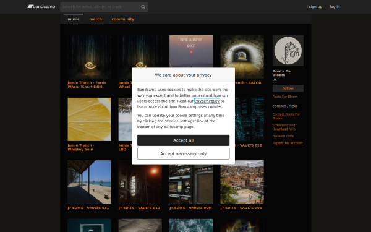Open the JT EDITS - VAULTS 011 beach cover
The image size is (371, 232).
(x=89, y=182)
